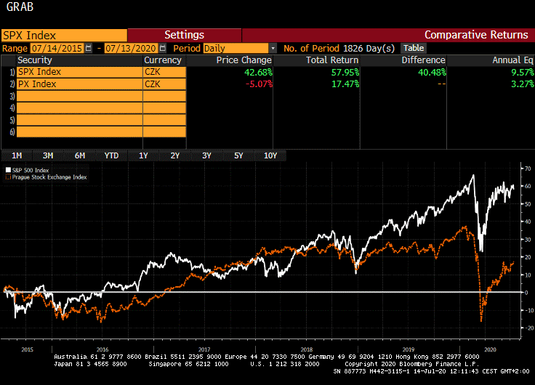Select the 2Y range tab
This screenshot has height=385, width=535.
[174, 155]
